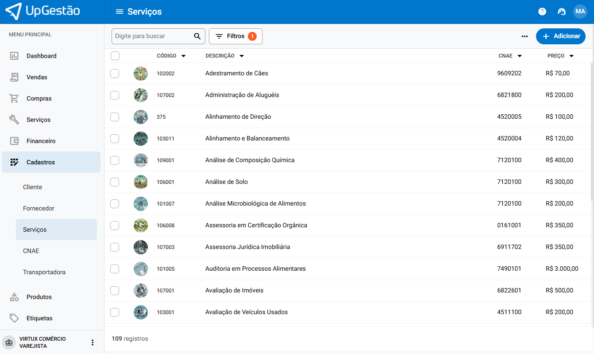Go to Financeiro menu item
Viewport: 594px width, 354px height.
(x=41, y=141)
